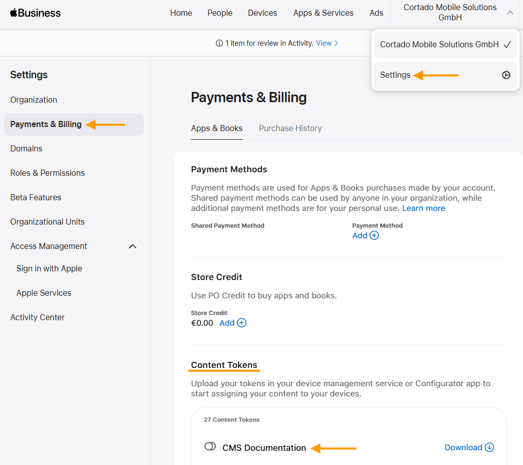Click the Store Credit heading
The image size is (523, 465).
click(216, 277)
